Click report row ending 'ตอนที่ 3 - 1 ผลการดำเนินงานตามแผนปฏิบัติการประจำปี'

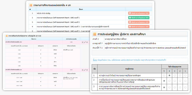pyautogui.click(x=90, y=27)
